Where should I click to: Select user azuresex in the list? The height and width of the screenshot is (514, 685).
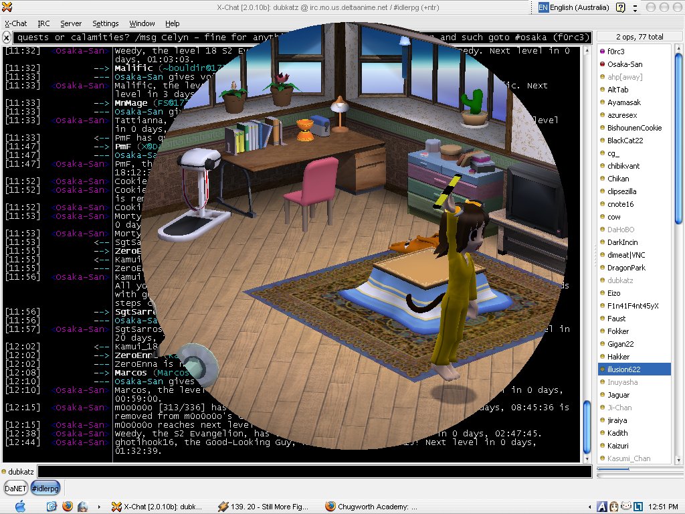coord(634,115)
